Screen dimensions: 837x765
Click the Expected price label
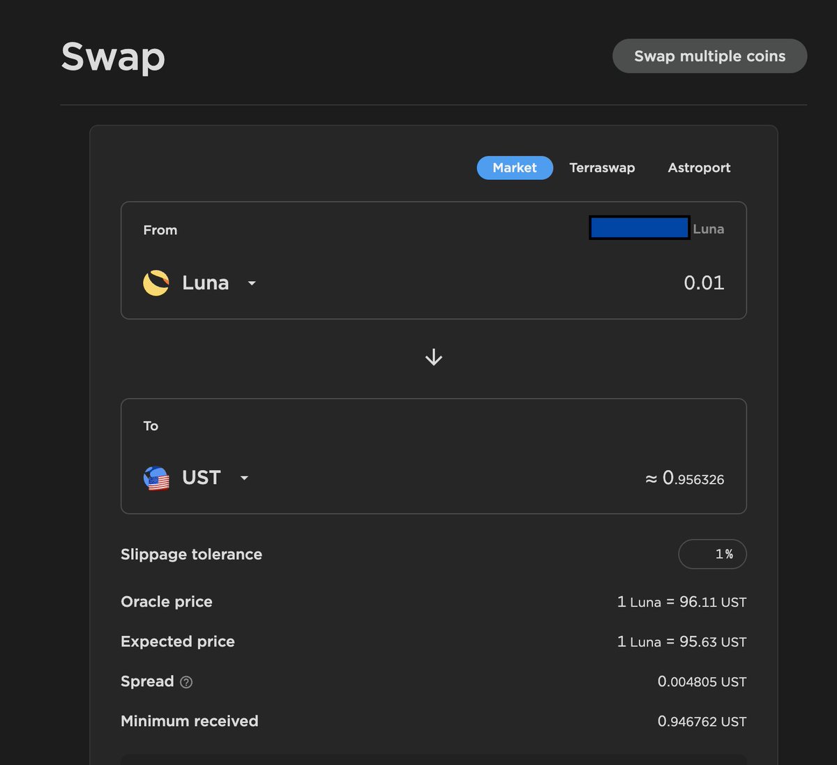tap(178, 642)
